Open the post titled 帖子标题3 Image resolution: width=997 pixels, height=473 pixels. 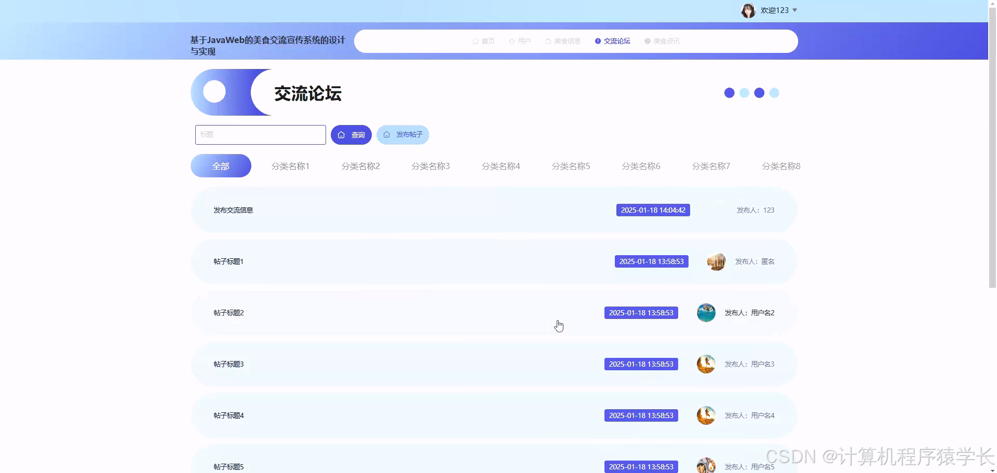click(228, 364)
